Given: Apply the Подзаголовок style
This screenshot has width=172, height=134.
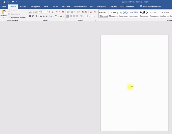Looking at the screenshot, I should [154, 14].
